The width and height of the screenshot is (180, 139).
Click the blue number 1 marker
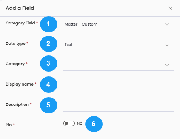coord(49,24)
